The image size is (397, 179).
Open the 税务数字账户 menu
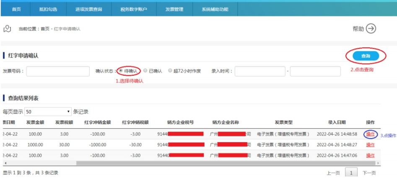(134, 10)
